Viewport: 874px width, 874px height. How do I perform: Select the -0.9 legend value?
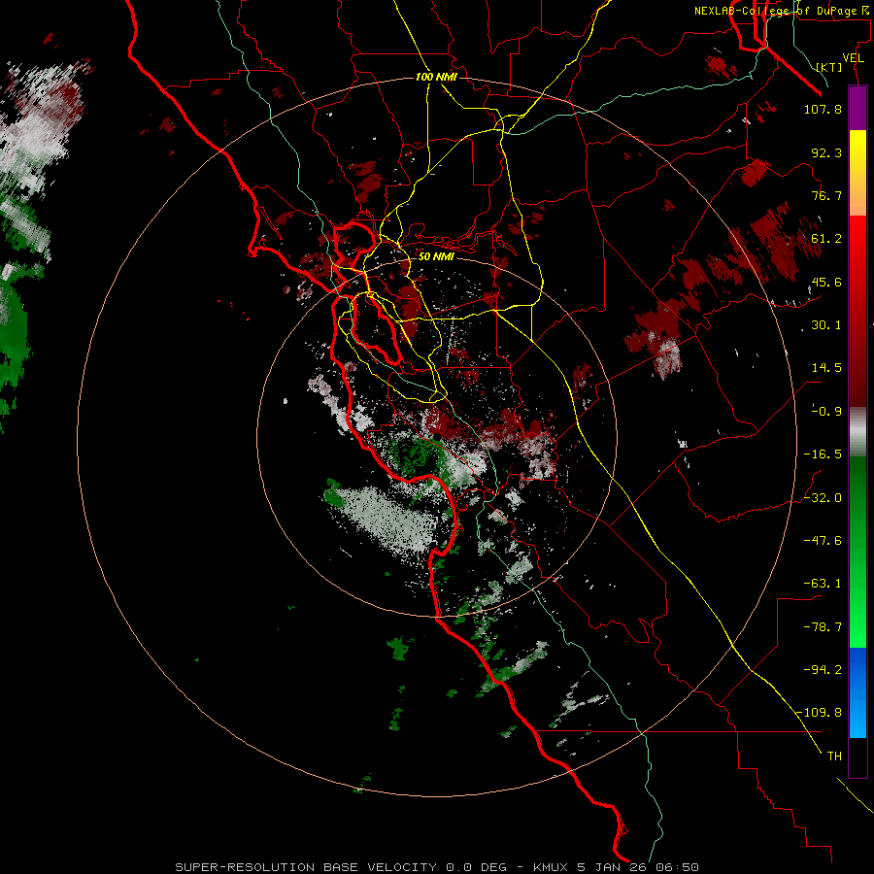(x=826, y=412)
